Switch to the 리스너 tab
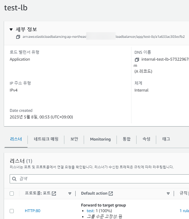 tap(16, 139)
